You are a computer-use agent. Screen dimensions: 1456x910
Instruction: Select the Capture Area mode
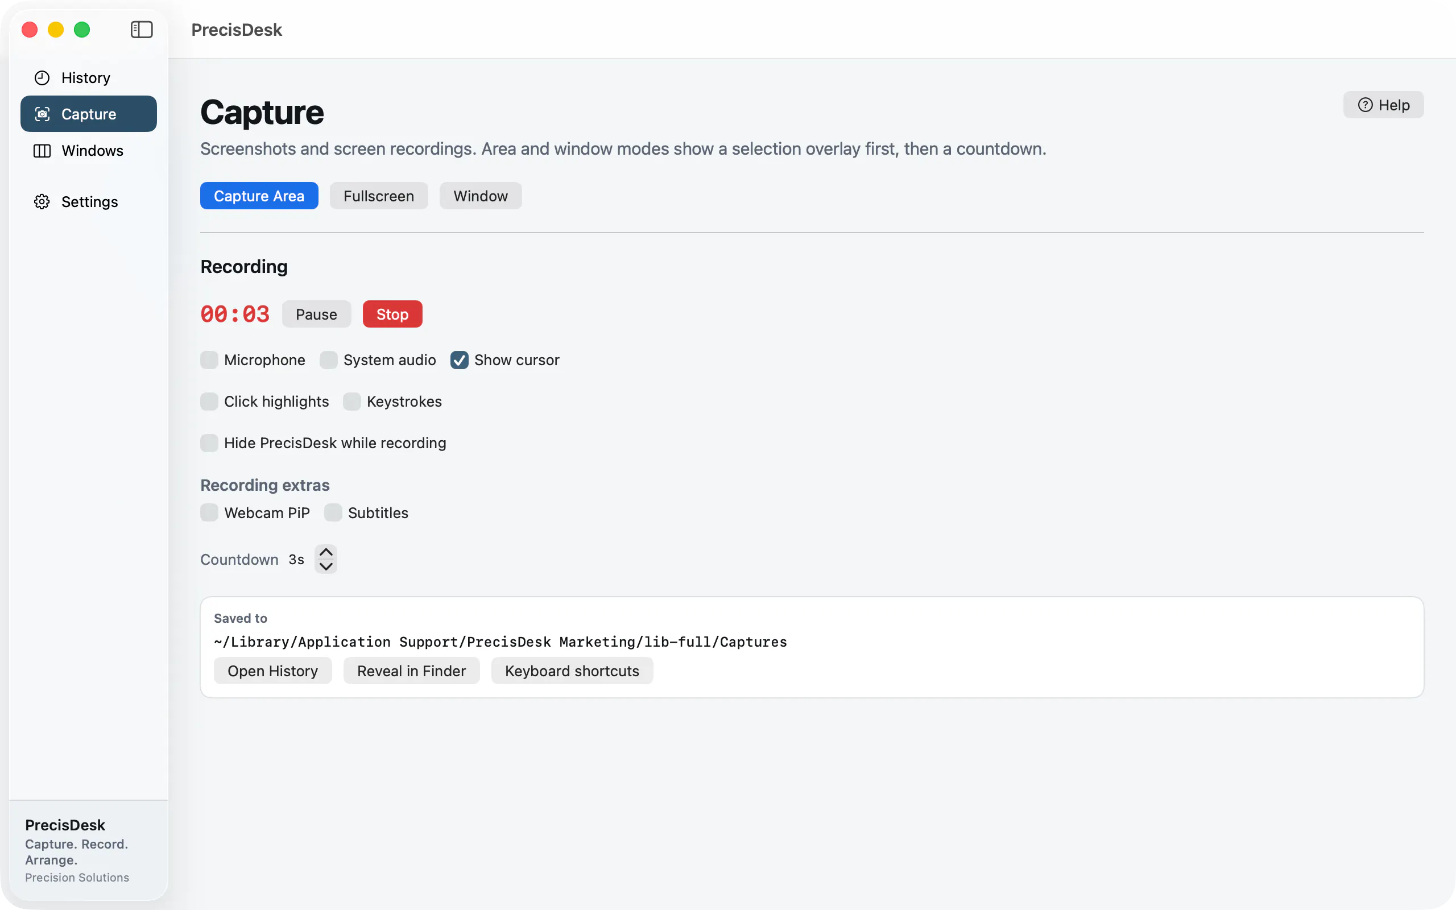[x=259, y=196]
